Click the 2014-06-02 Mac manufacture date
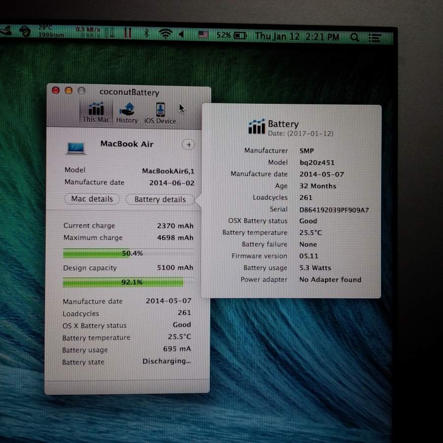The width and height of the screenshot is (443, 443). [x=172, y=183]
